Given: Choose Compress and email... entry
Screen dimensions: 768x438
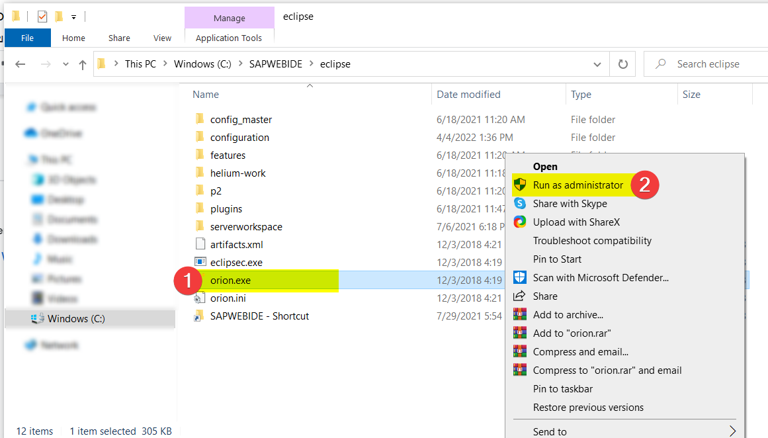Looking at the screenshot, I should 580,352.
